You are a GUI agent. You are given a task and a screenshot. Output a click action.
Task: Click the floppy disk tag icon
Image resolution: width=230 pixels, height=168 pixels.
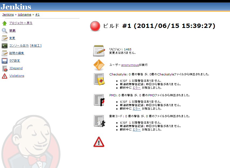(x=5, y=61)
